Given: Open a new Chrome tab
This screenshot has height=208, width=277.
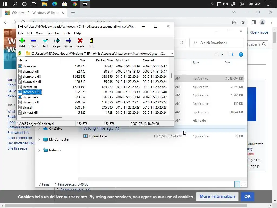Looking at the screenshot, I should pos(73,13).
